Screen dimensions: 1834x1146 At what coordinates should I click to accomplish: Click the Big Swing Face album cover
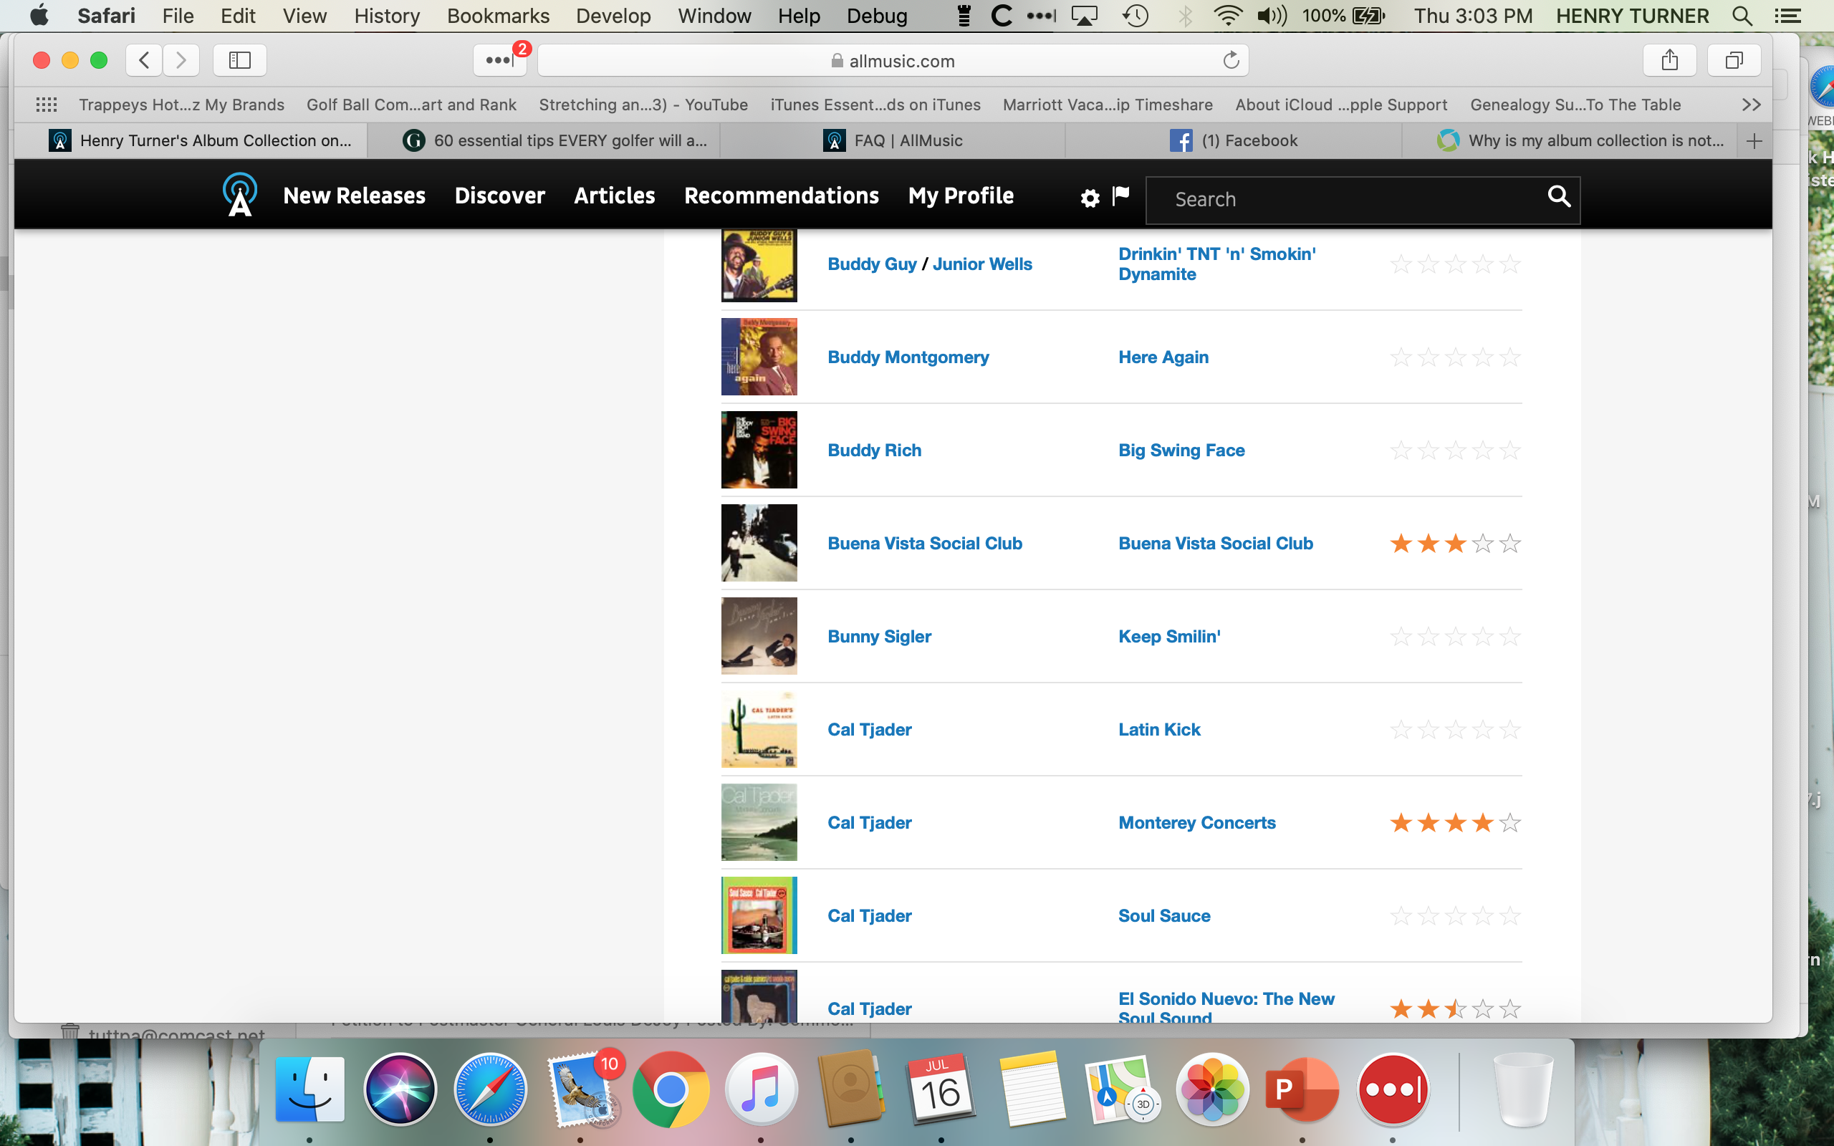759,451
